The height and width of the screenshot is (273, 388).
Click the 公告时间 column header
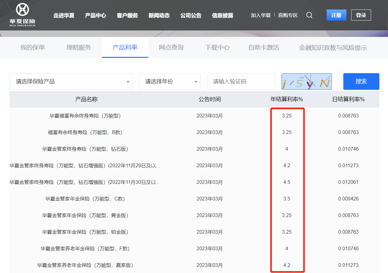(x=210, y=99)
